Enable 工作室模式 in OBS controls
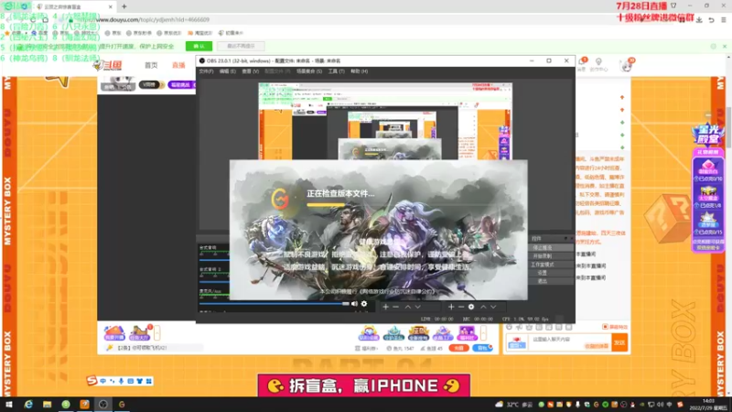732x412 pixels. click(551, 265)
